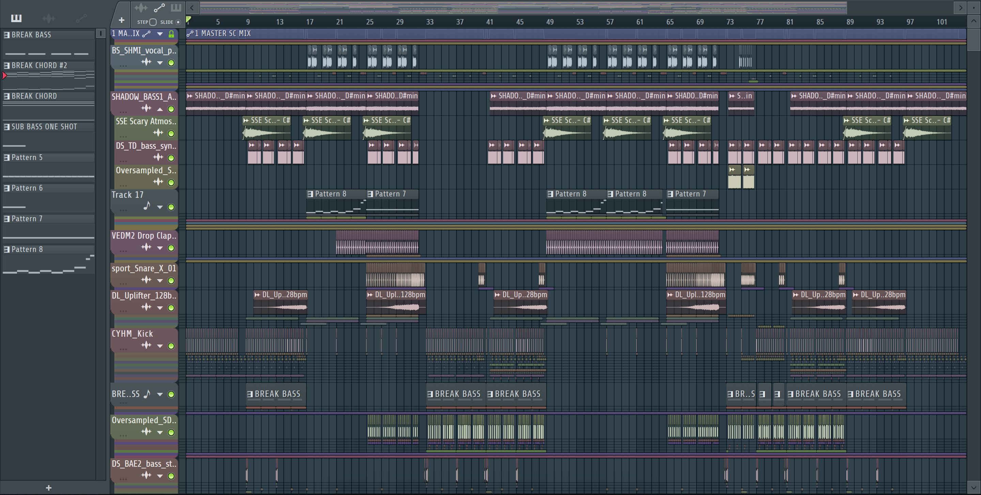Click waveform icon on Oversampled_S track
Viewport: 981px width, 495px height.
[158, 182]
